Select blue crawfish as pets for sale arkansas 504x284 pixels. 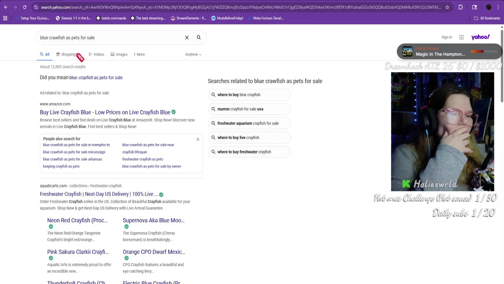pos(72,159)
